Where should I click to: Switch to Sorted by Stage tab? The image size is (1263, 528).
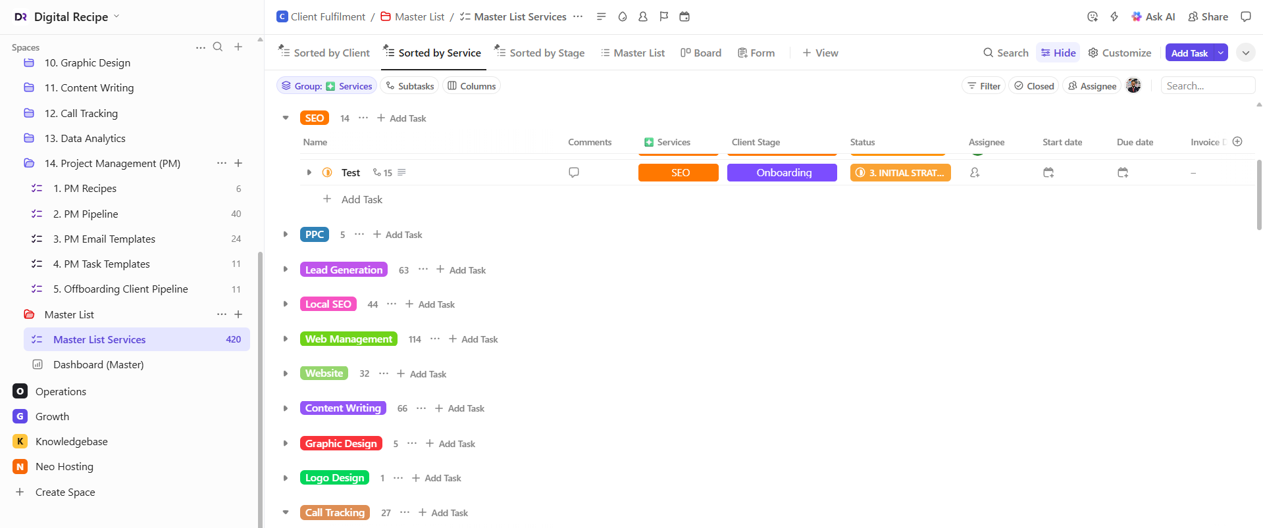coord(540,53)
